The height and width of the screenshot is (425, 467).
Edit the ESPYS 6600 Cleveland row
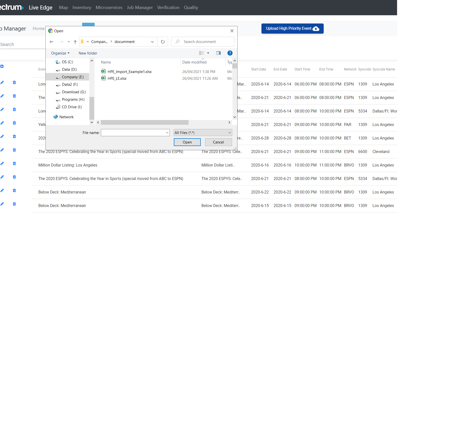point(2,150)
